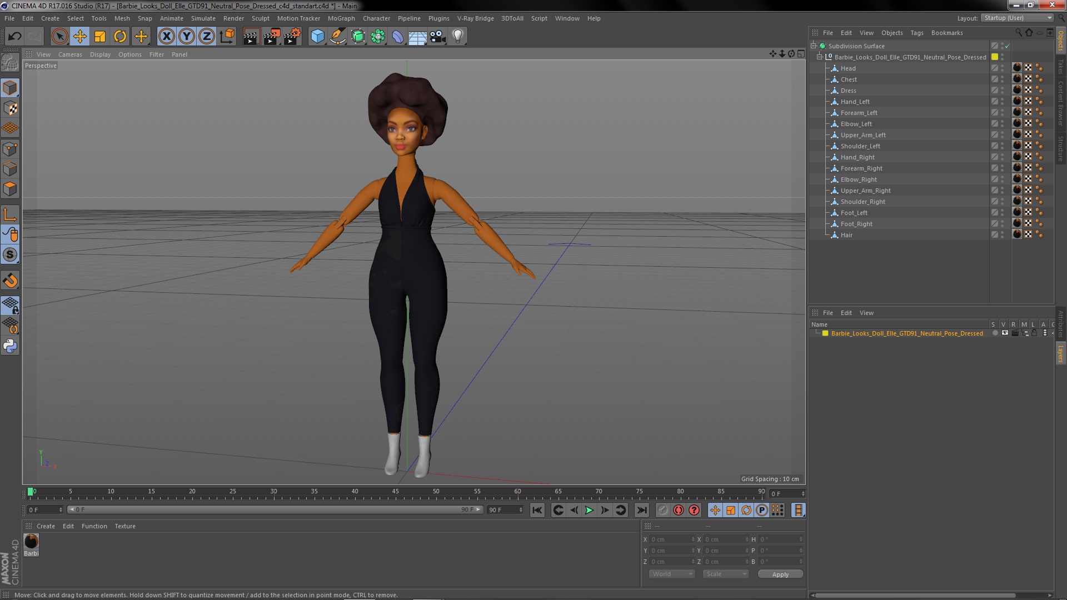This screenshot has width=1067, height=600.
Task: Record active objects keyframe
Action: point(662,510)
